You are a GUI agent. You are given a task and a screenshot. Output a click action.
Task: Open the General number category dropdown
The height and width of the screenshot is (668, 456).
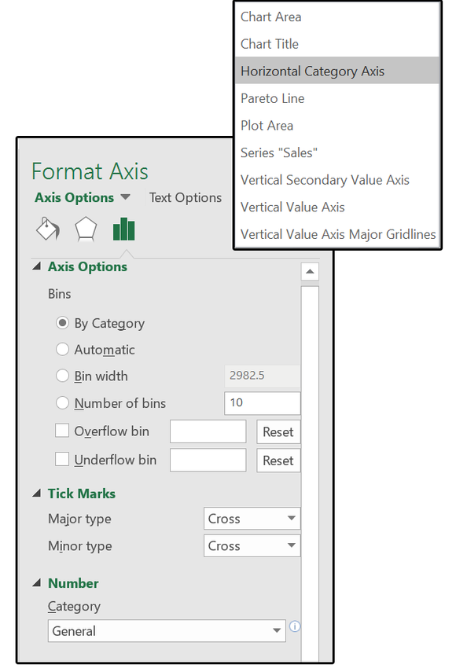(x=167, y=631)
